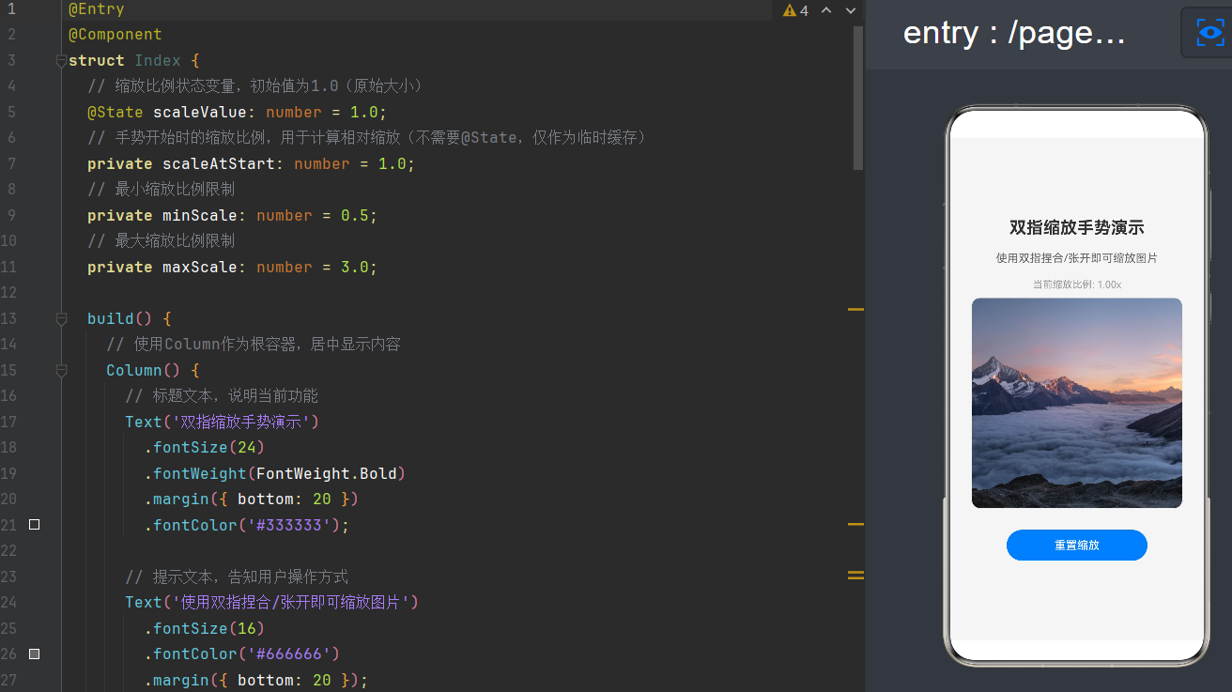Click line number 21 in the gutter
This screenshot has height=692, width=1232.
[x=9, y=526]
